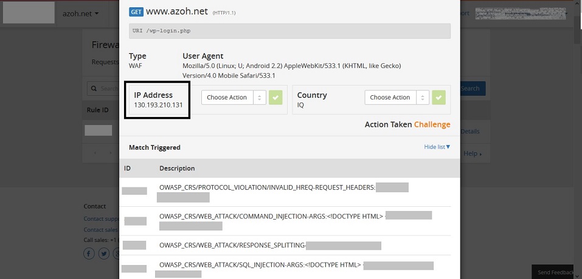The width and height of the screenshot is (582, 279).
Task: Click the COMMAND_INJECTION-ARGS rule description
Action: 271,216
